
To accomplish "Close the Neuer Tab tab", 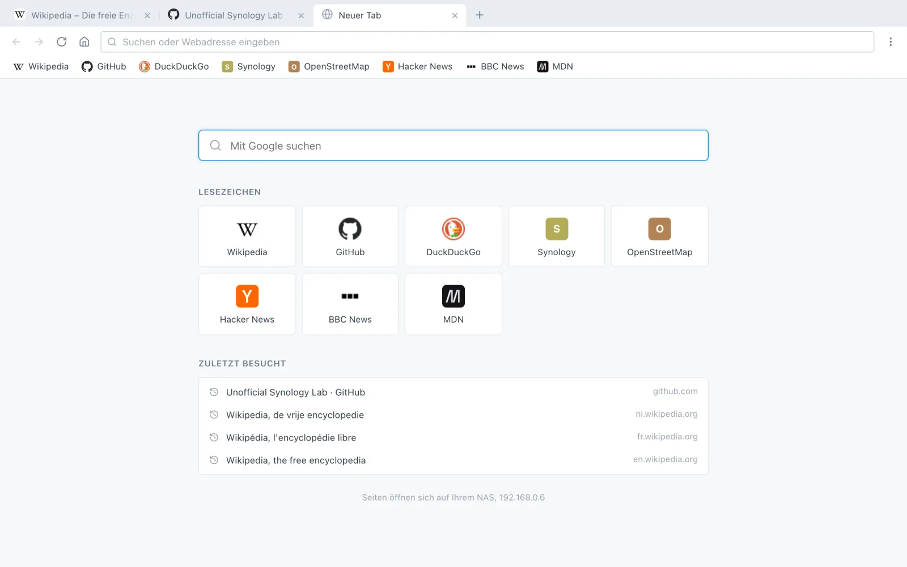I will [x=455, y=16].
